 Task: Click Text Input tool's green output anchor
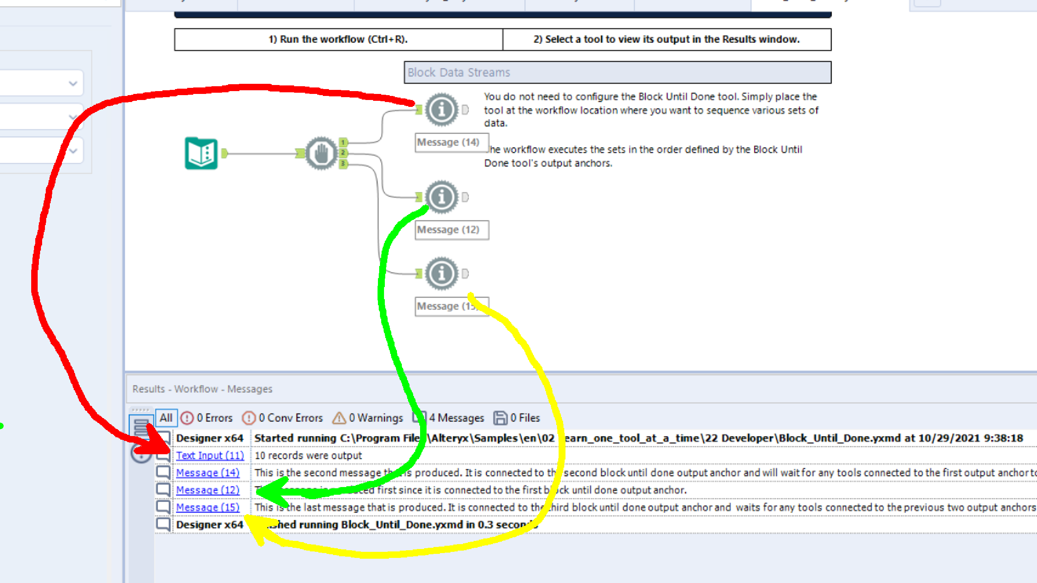225,153
